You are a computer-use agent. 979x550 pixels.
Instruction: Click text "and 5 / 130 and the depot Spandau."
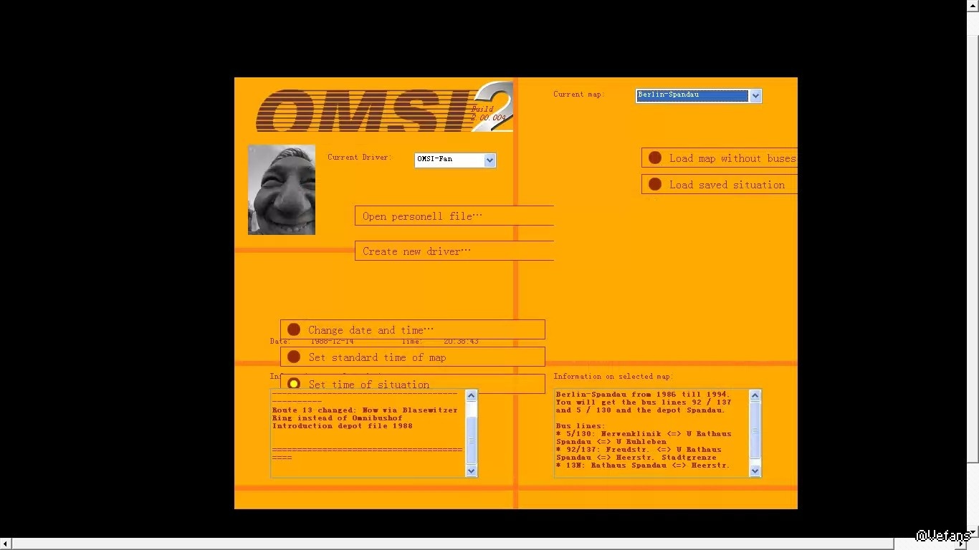coord(640,410)
